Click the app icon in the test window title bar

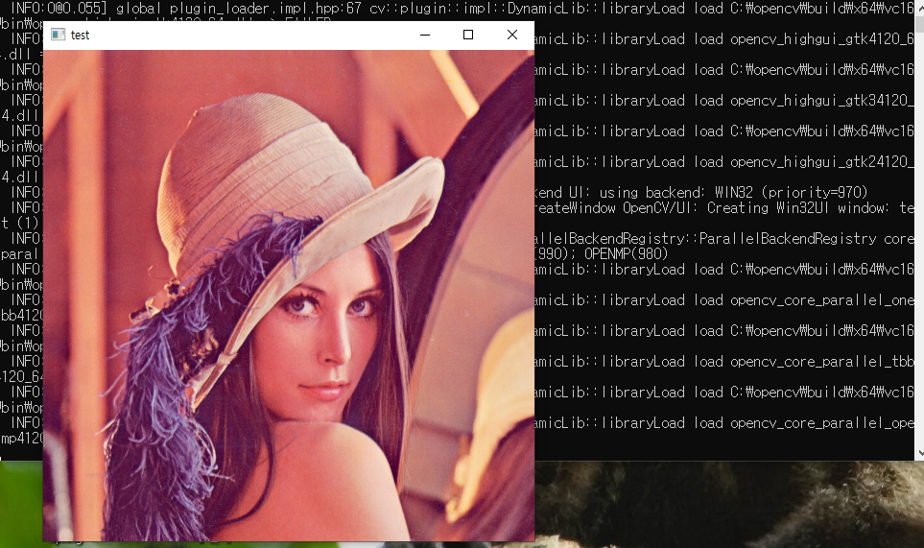tap(58, 35)
